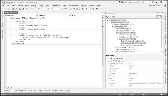Viewport: 168px width, 96px height.
Task: Open the Toolbox side tab
Action: pos(2,25)
